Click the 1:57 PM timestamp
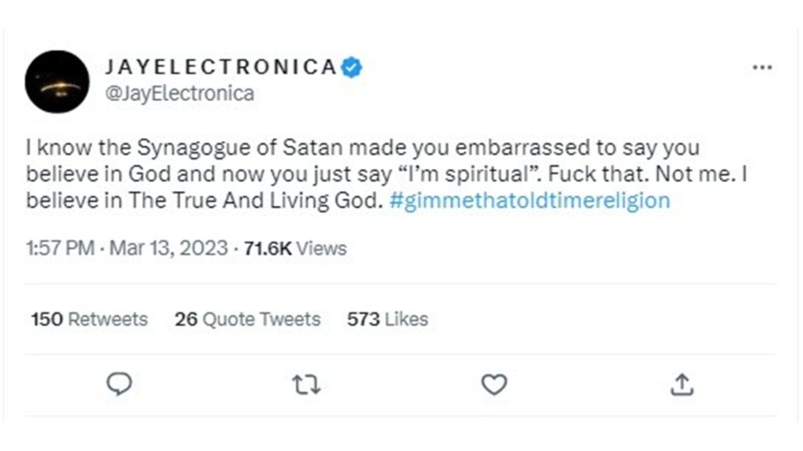The image size is (803, 451). pos(60,249)
